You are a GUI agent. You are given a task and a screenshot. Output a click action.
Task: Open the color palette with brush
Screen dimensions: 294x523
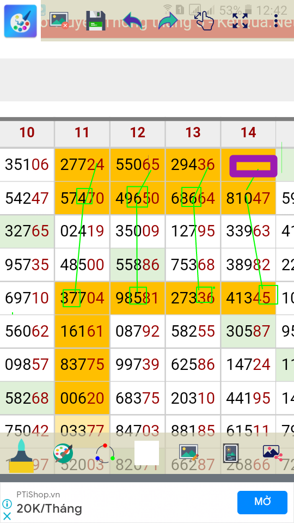[x=63, y=453]
